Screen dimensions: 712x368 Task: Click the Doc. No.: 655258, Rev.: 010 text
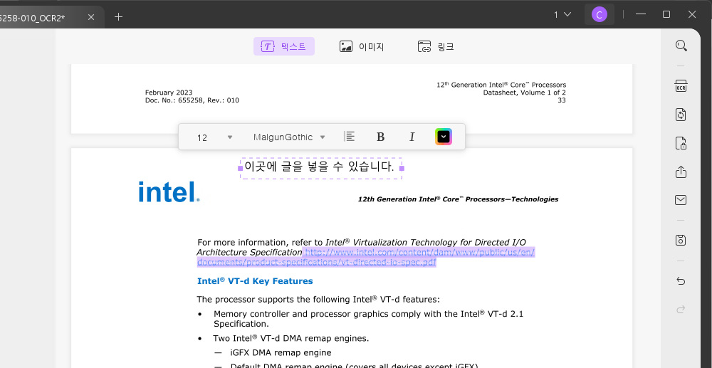tap(192, 100)
